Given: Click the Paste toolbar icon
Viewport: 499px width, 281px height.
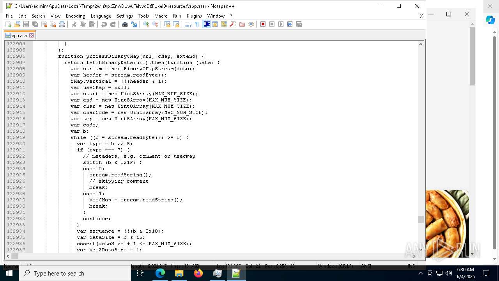Looking at the screenshot, I should (x=92, y=24).
